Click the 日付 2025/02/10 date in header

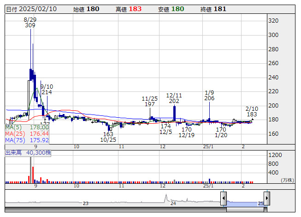pos(32,9)
